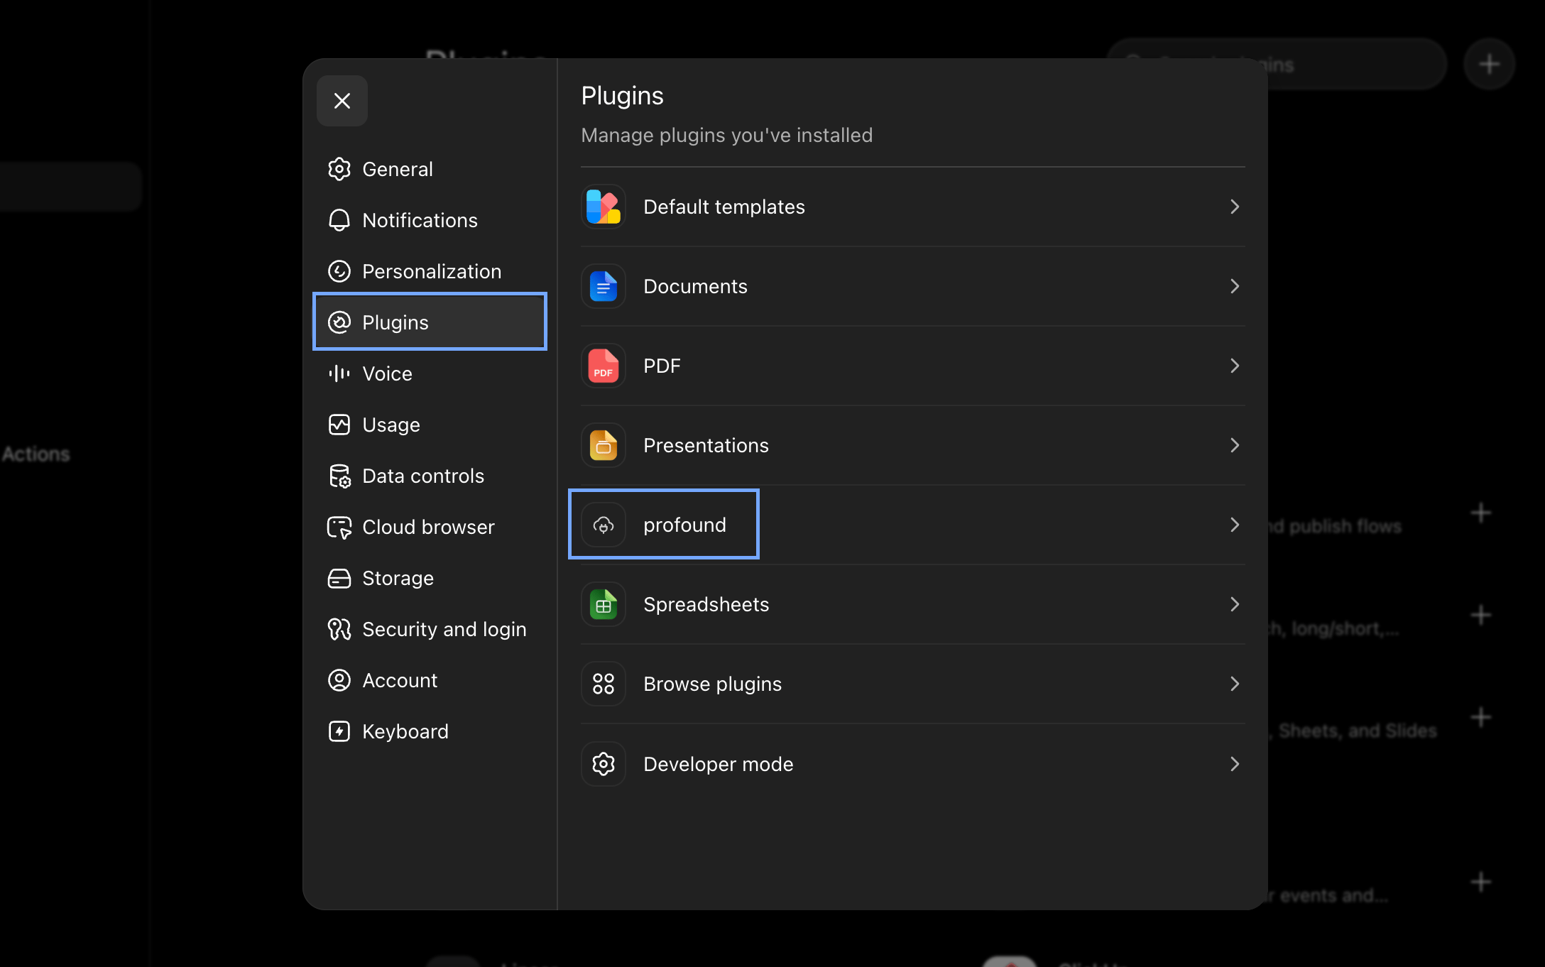Click the green Spreadsheets plugin icon
This screenshot has width=1545, height=967.
604,604
